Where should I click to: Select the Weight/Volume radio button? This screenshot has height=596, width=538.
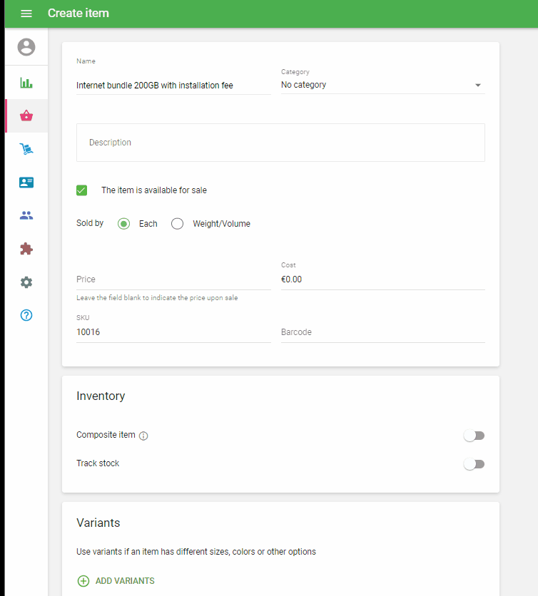(178, 224)
